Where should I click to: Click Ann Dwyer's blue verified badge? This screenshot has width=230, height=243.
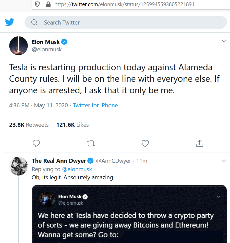[90, 161]
